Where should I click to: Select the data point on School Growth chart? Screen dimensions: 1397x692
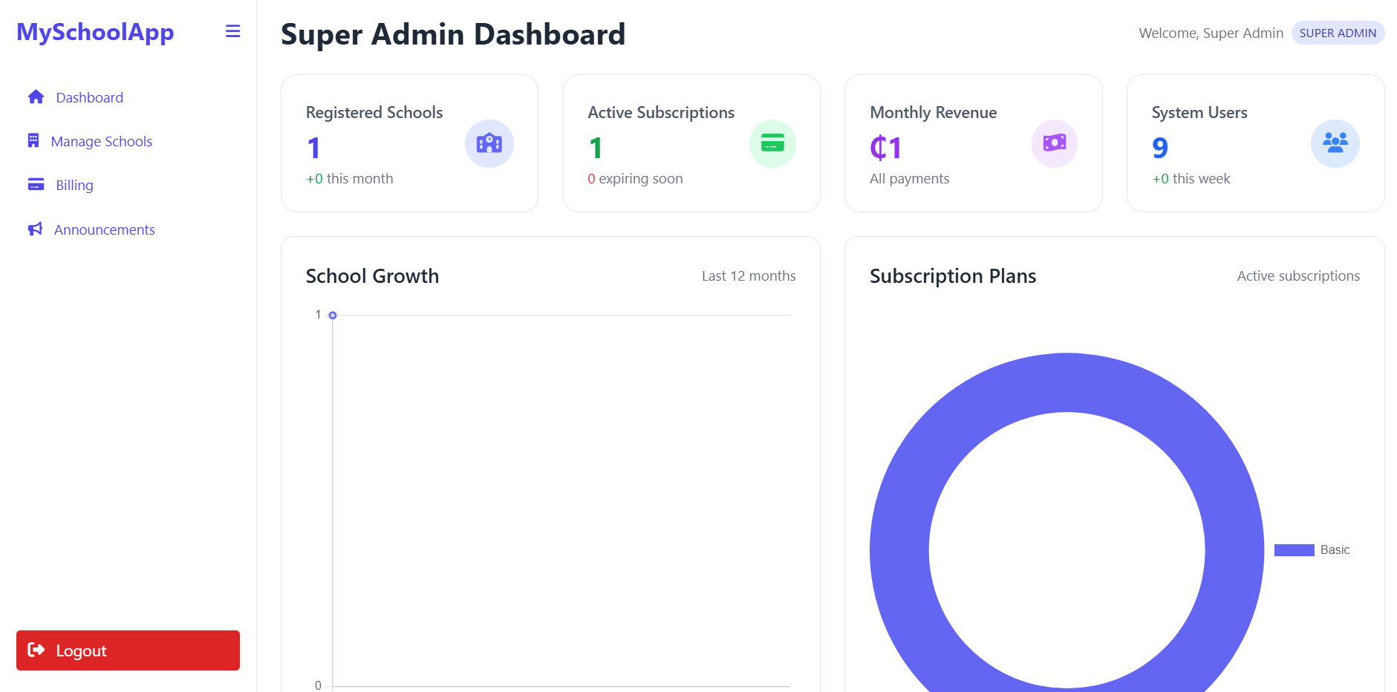point(332,315)
